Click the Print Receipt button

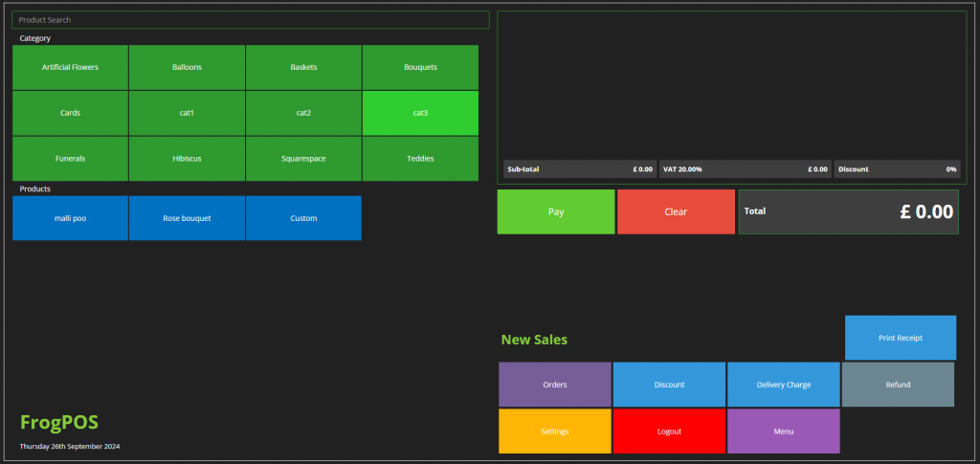pos(900,338)
